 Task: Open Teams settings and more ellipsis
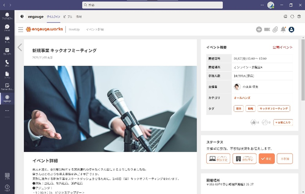point(262,5)
